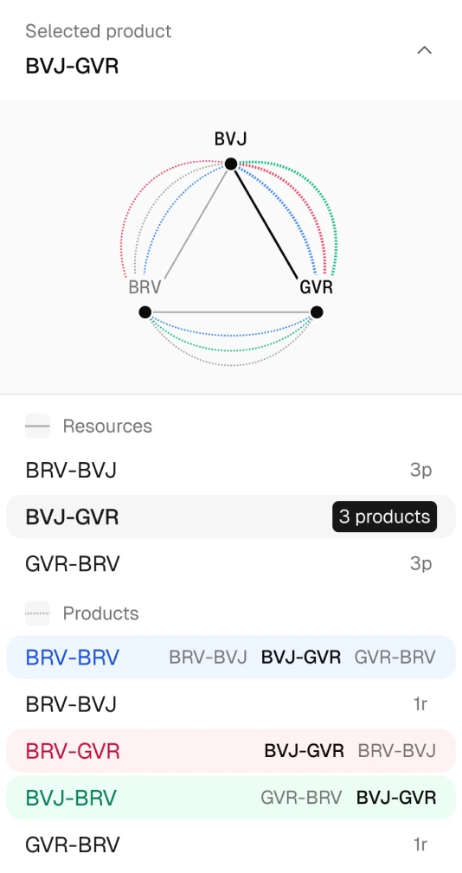Click GVR-BRV tag in BRV-BRV row
Viewport: 462px width, 873px height.
[395, 657]
